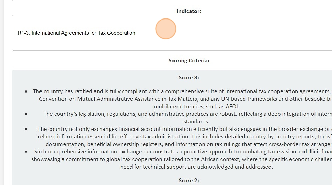Select the 'Score 3:' heading

point(189,78)
